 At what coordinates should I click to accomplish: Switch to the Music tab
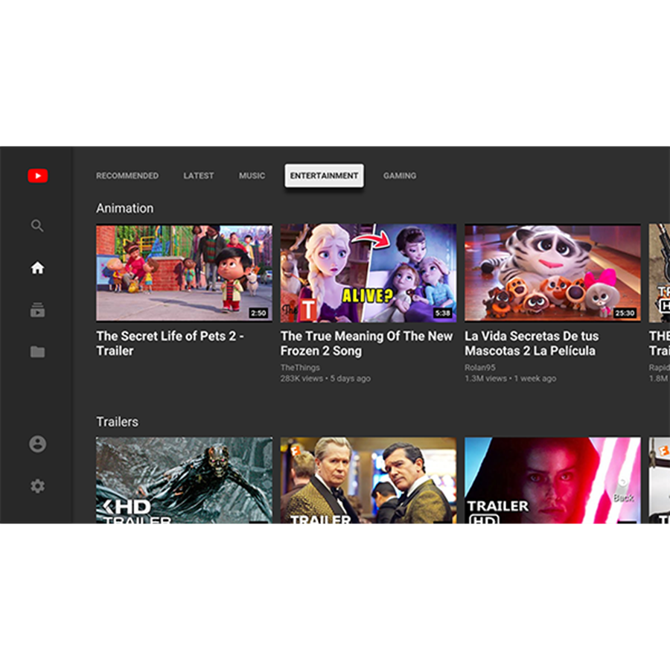[252, 176]
